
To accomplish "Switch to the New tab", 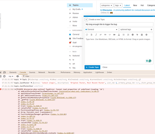I will click(x=135, y=5).
